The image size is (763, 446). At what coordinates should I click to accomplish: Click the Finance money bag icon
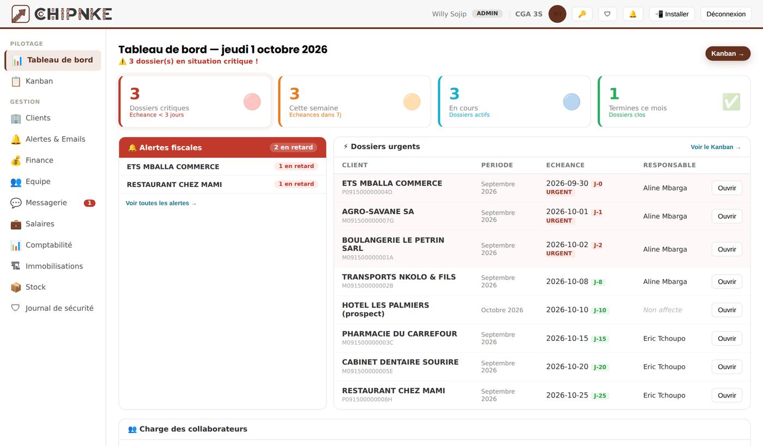(16, 161)
